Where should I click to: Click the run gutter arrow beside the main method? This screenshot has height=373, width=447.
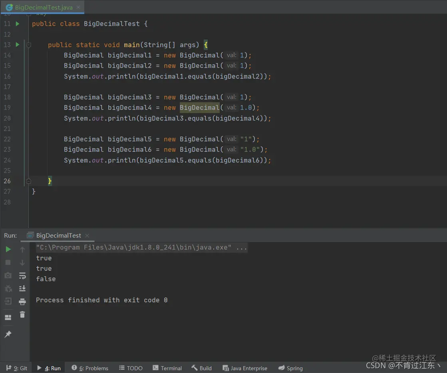pos(18,45)
